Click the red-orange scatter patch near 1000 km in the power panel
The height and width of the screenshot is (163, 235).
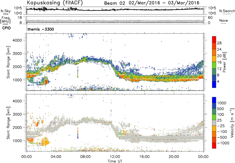pyautogui.click(x=46, y=81)
